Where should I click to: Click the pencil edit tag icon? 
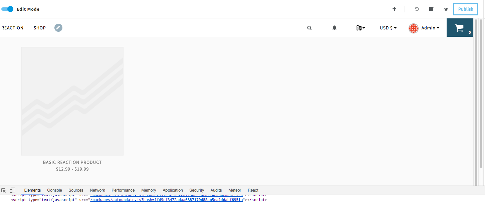point(58,28)
